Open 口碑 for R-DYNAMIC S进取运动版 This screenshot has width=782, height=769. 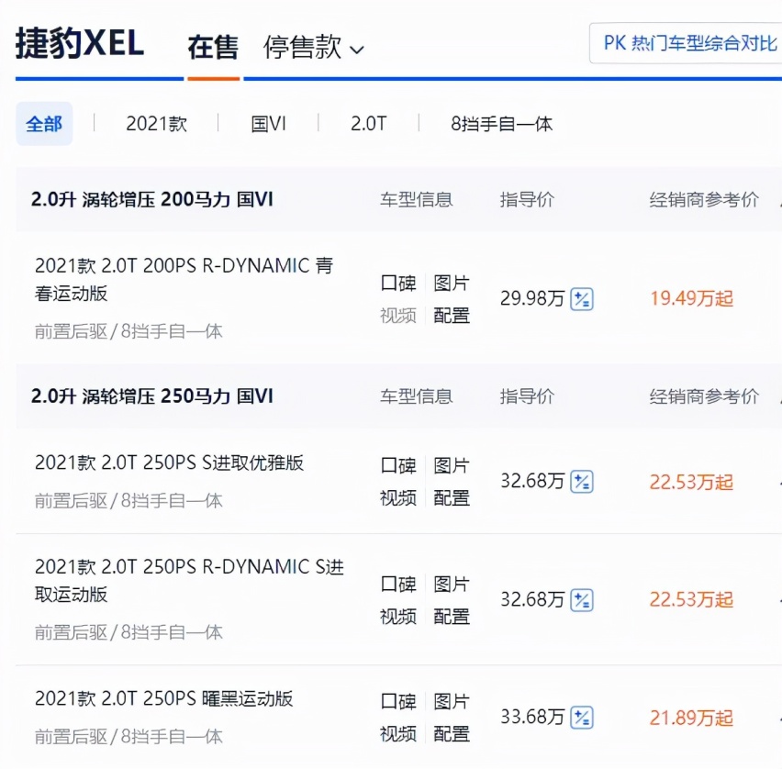click(398, 584)
